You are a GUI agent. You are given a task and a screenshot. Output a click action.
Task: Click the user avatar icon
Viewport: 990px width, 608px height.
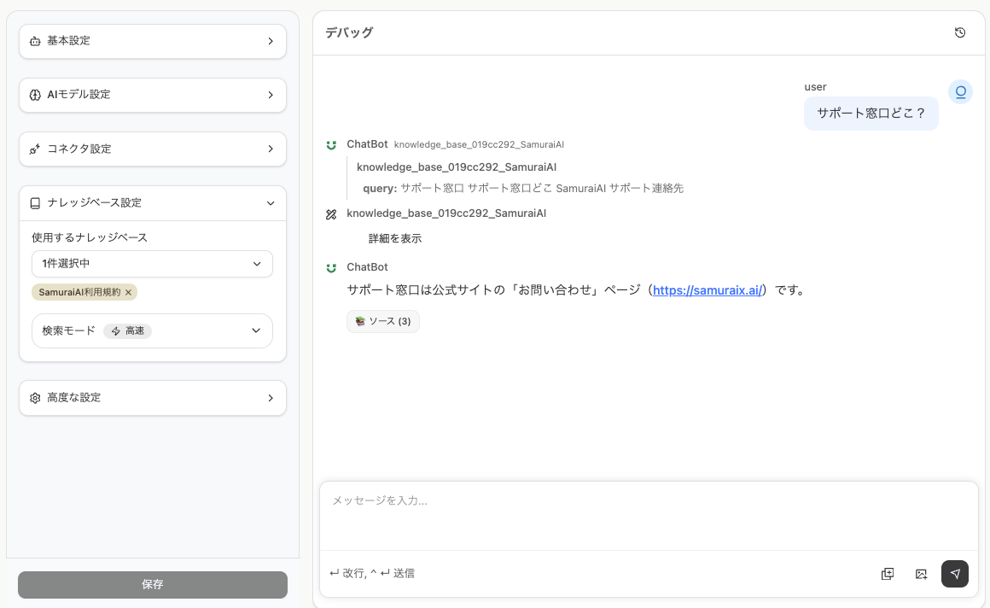click(960, 92)
